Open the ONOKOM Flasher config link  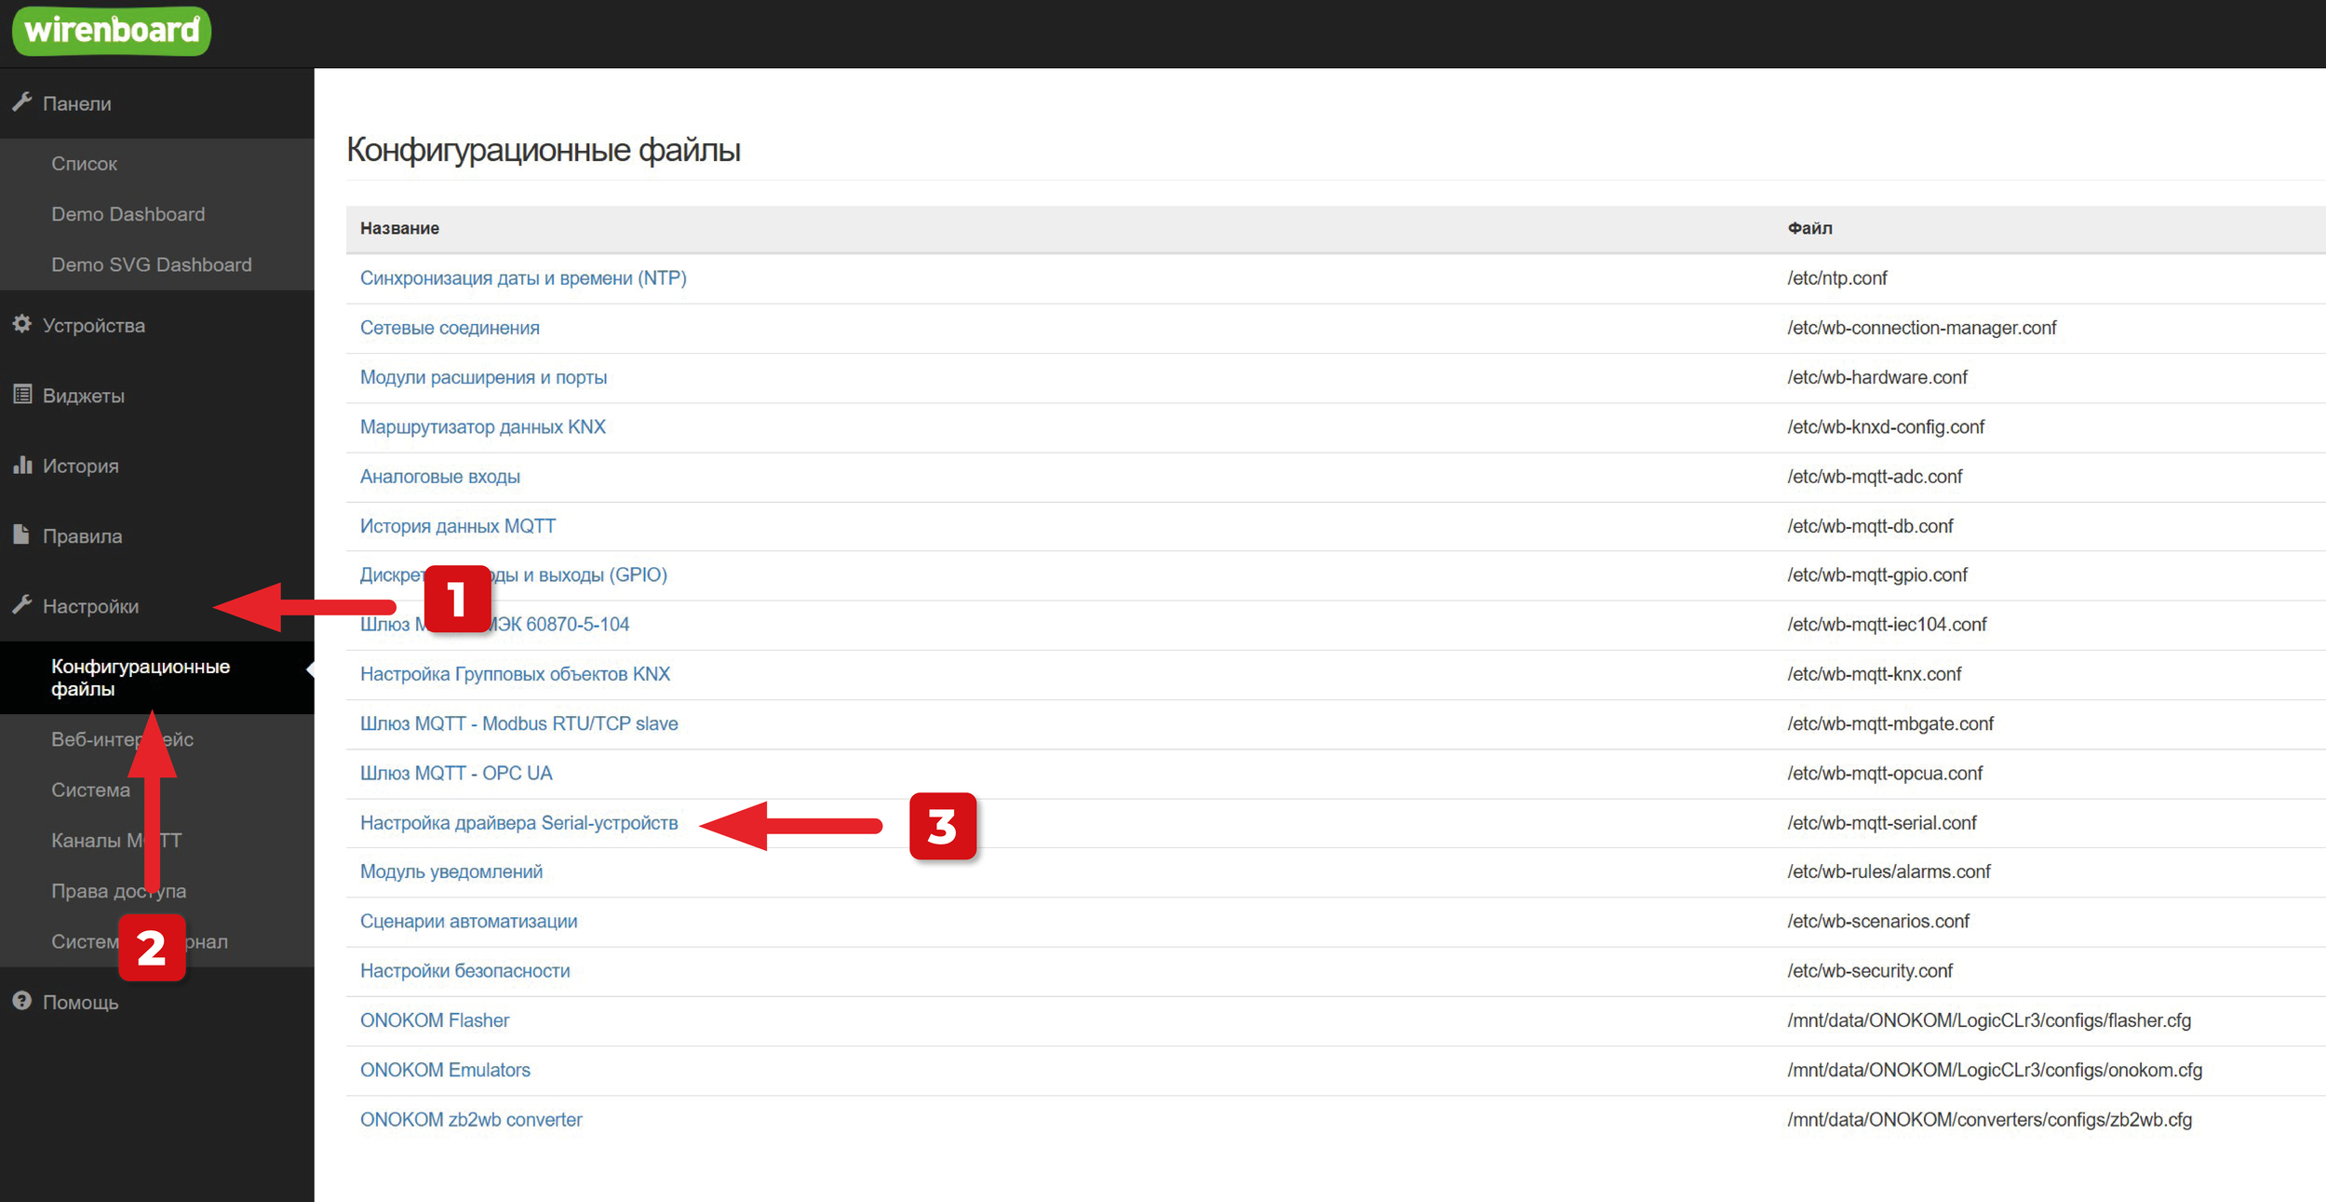[x=434, y=1020]
